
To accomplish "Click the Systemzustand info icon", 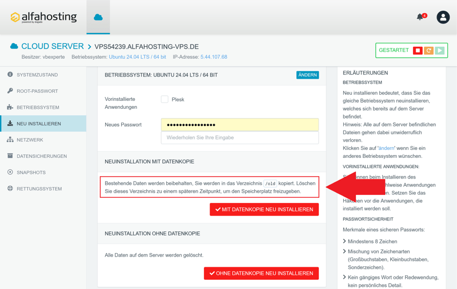I will click(x=10, y=75).
